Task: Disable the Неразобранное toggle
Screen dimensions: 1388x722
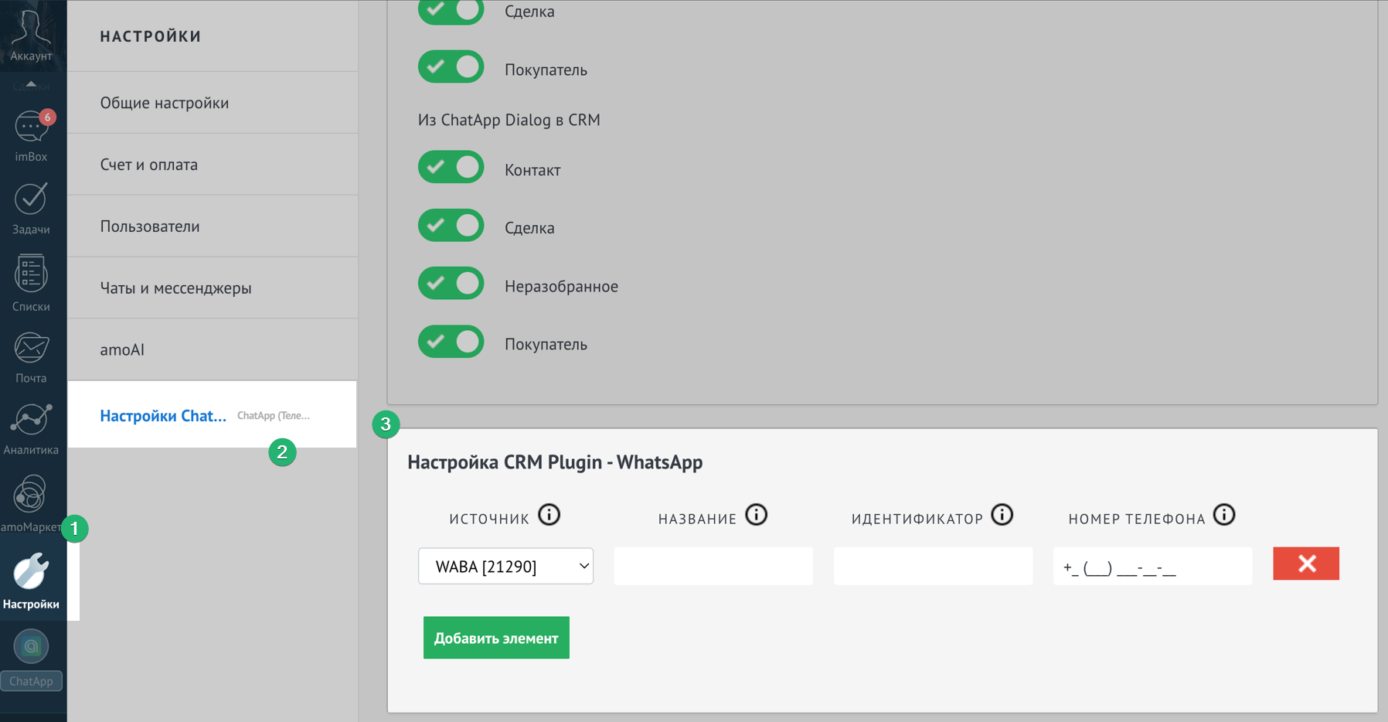Action: [x=451, y=284]
